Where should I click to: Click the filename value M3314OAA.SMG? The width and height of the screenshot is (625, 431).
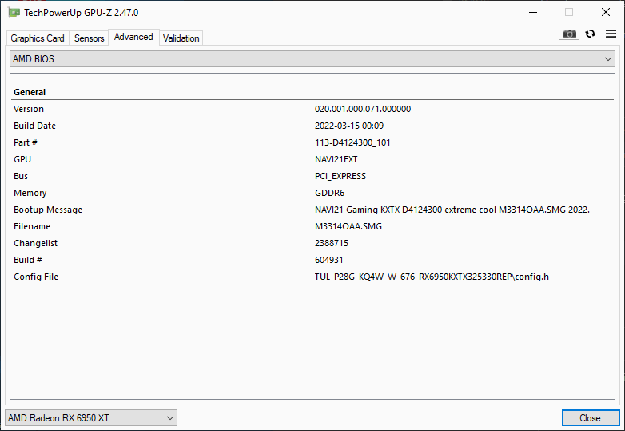point(348,226)
